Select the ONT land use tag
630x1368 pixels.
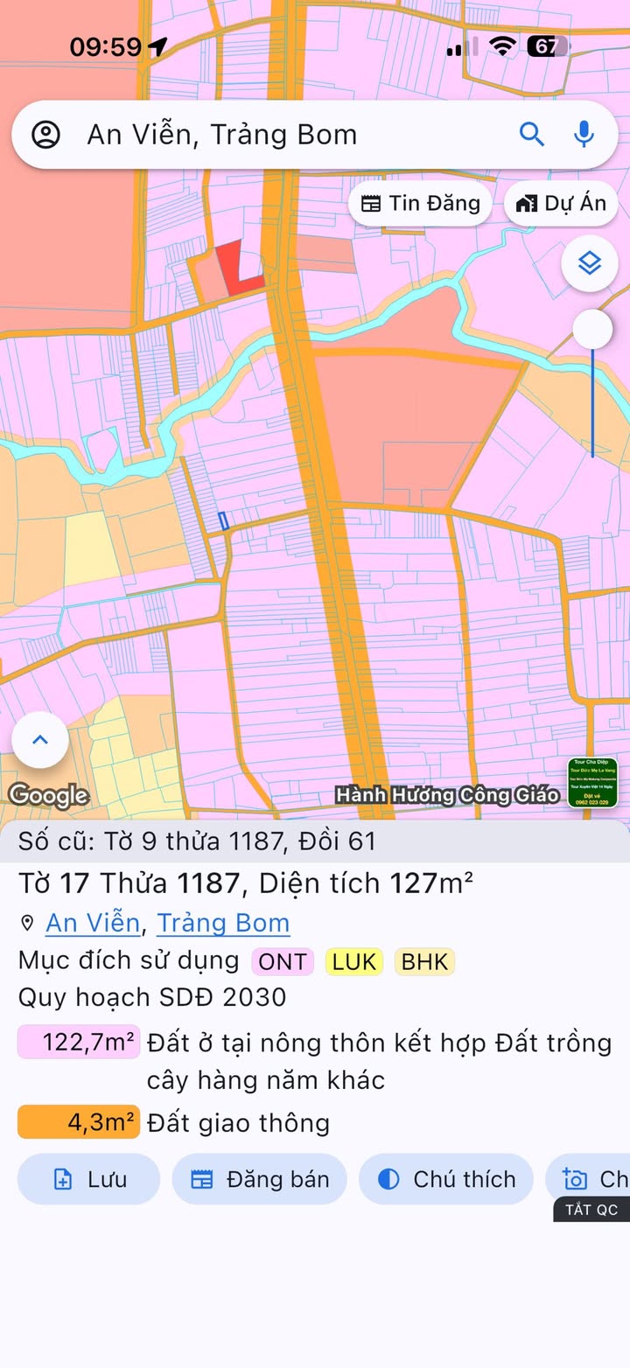283,961
